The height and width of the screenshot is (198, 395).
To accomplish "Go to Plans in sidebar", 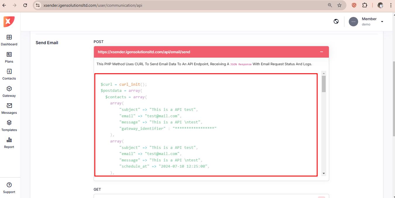I will (9, 57).
